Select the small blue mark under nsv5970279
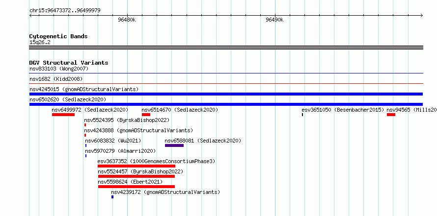Viewport: 437px width, 216px height. [x=86, y=156]
